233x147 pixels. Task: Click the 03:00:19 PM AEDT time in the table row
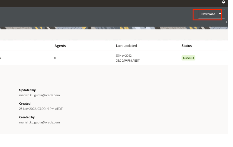(128, 60)
